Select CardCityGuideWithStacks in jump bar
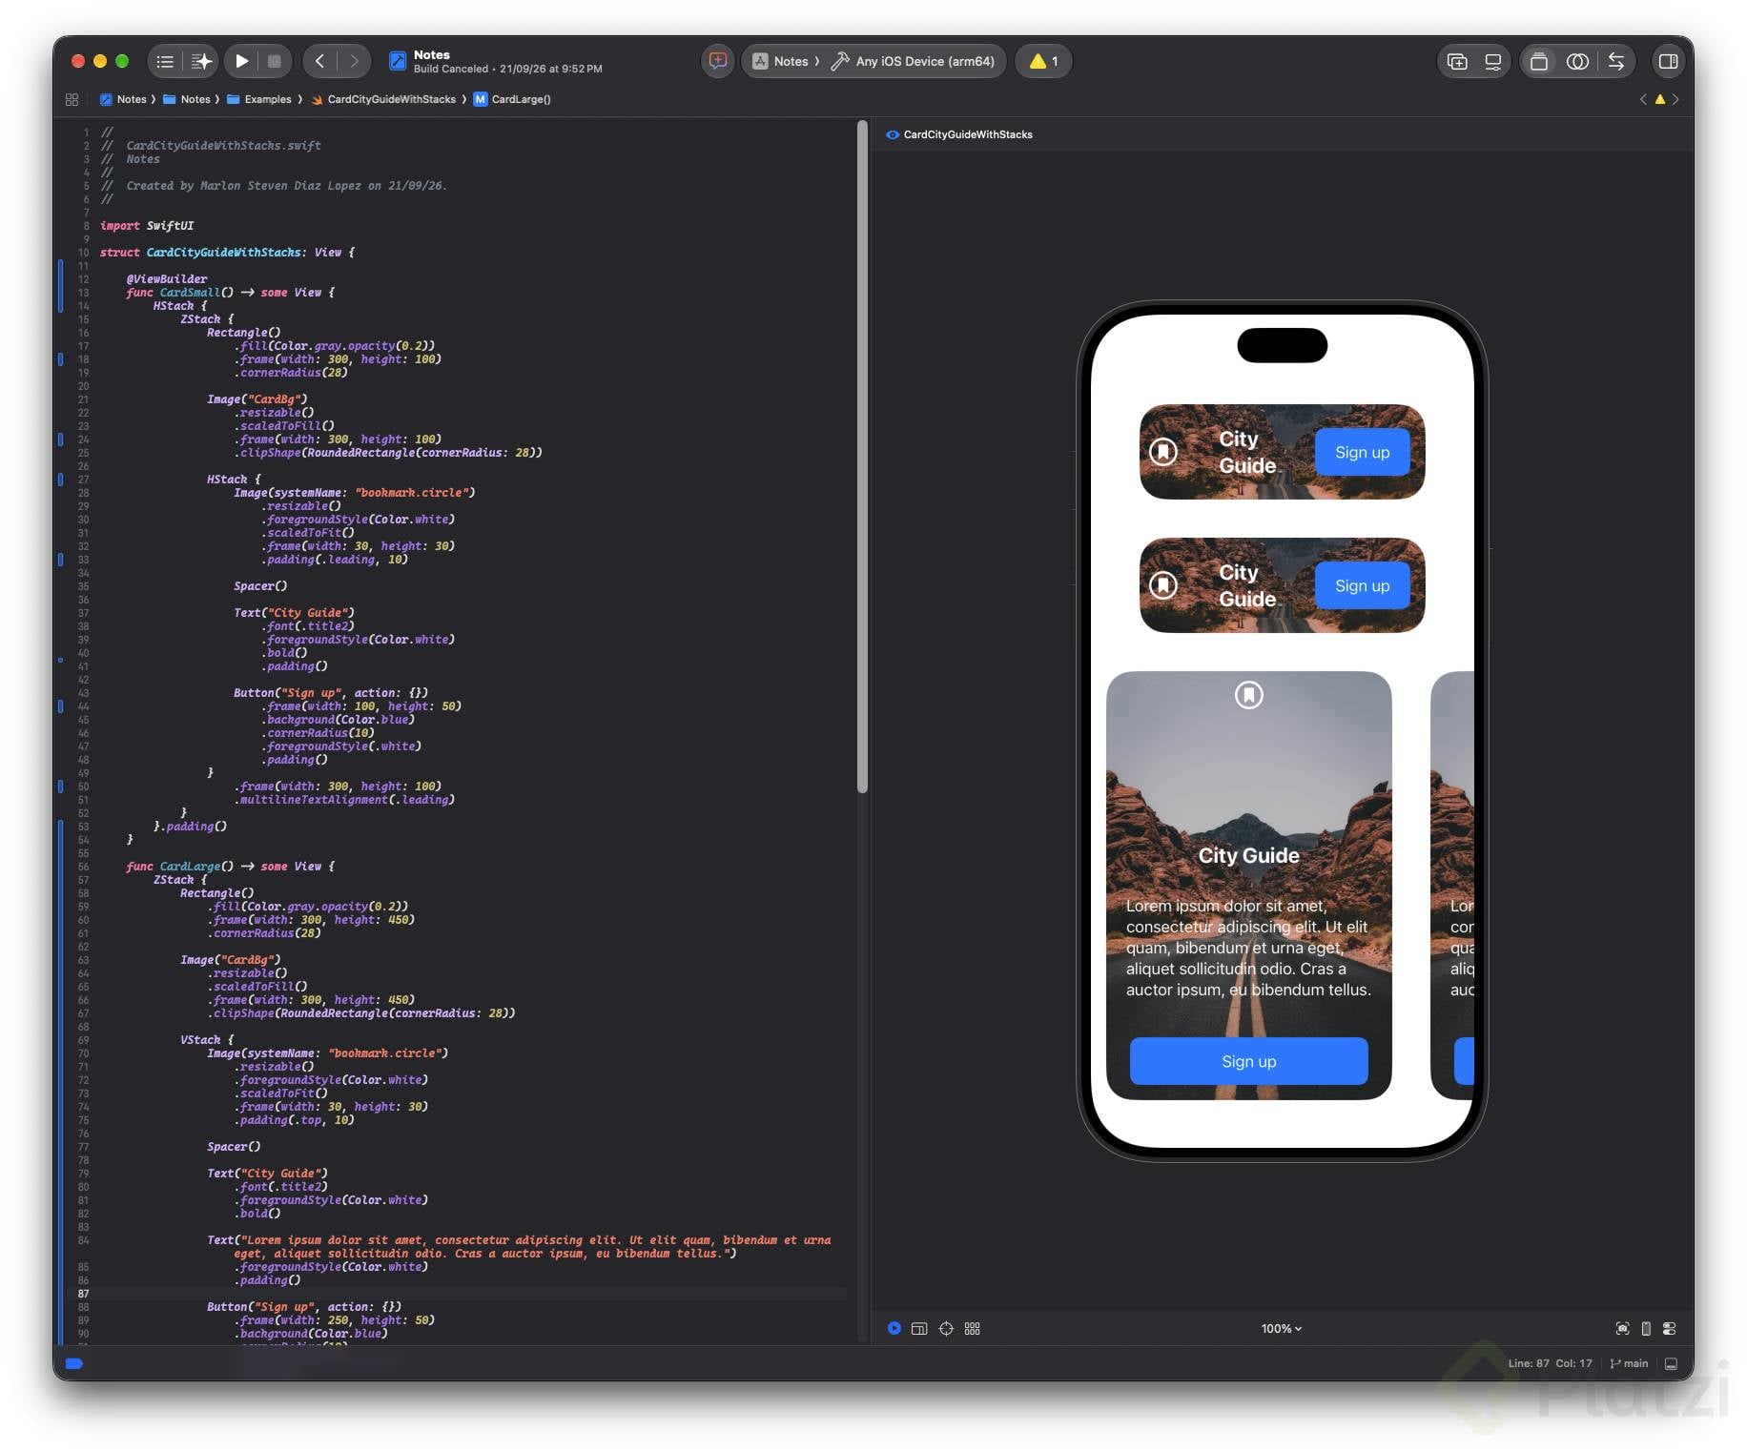Screen dimensions: 1747x1451 point(383,99)
